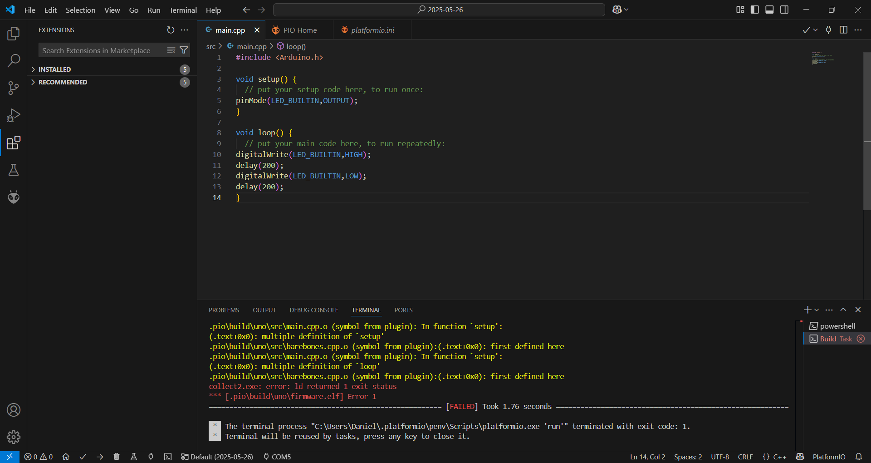Split the editor to the right
Viewport: 871px width, 463px height.
point(843,30)
